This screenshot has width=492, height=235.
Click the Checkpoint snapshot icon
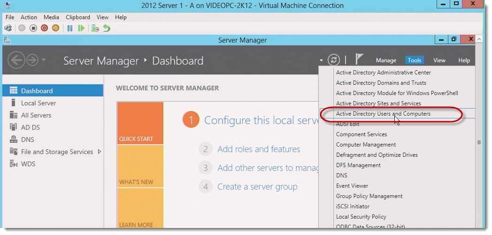coord(95,29)
